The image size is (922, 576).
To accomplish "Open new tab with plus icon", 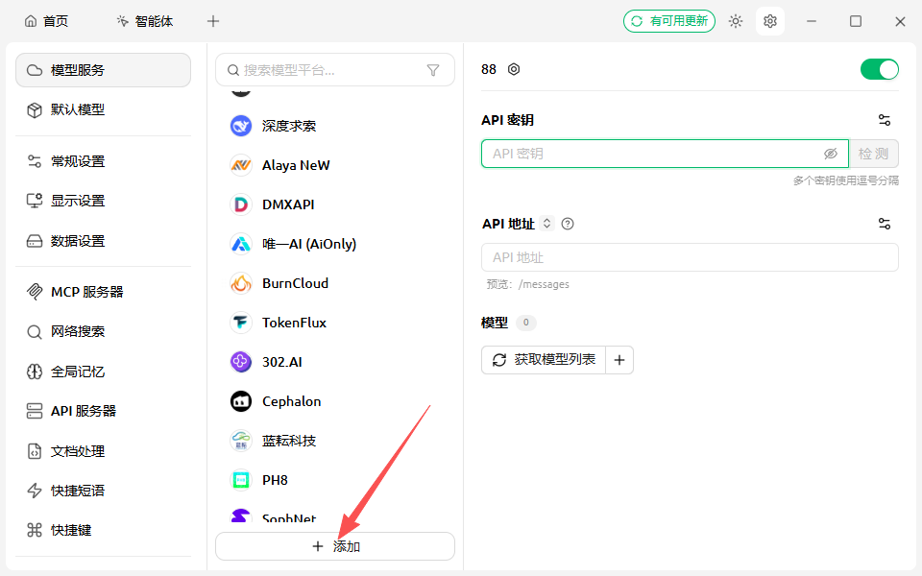I will (213, 21).
